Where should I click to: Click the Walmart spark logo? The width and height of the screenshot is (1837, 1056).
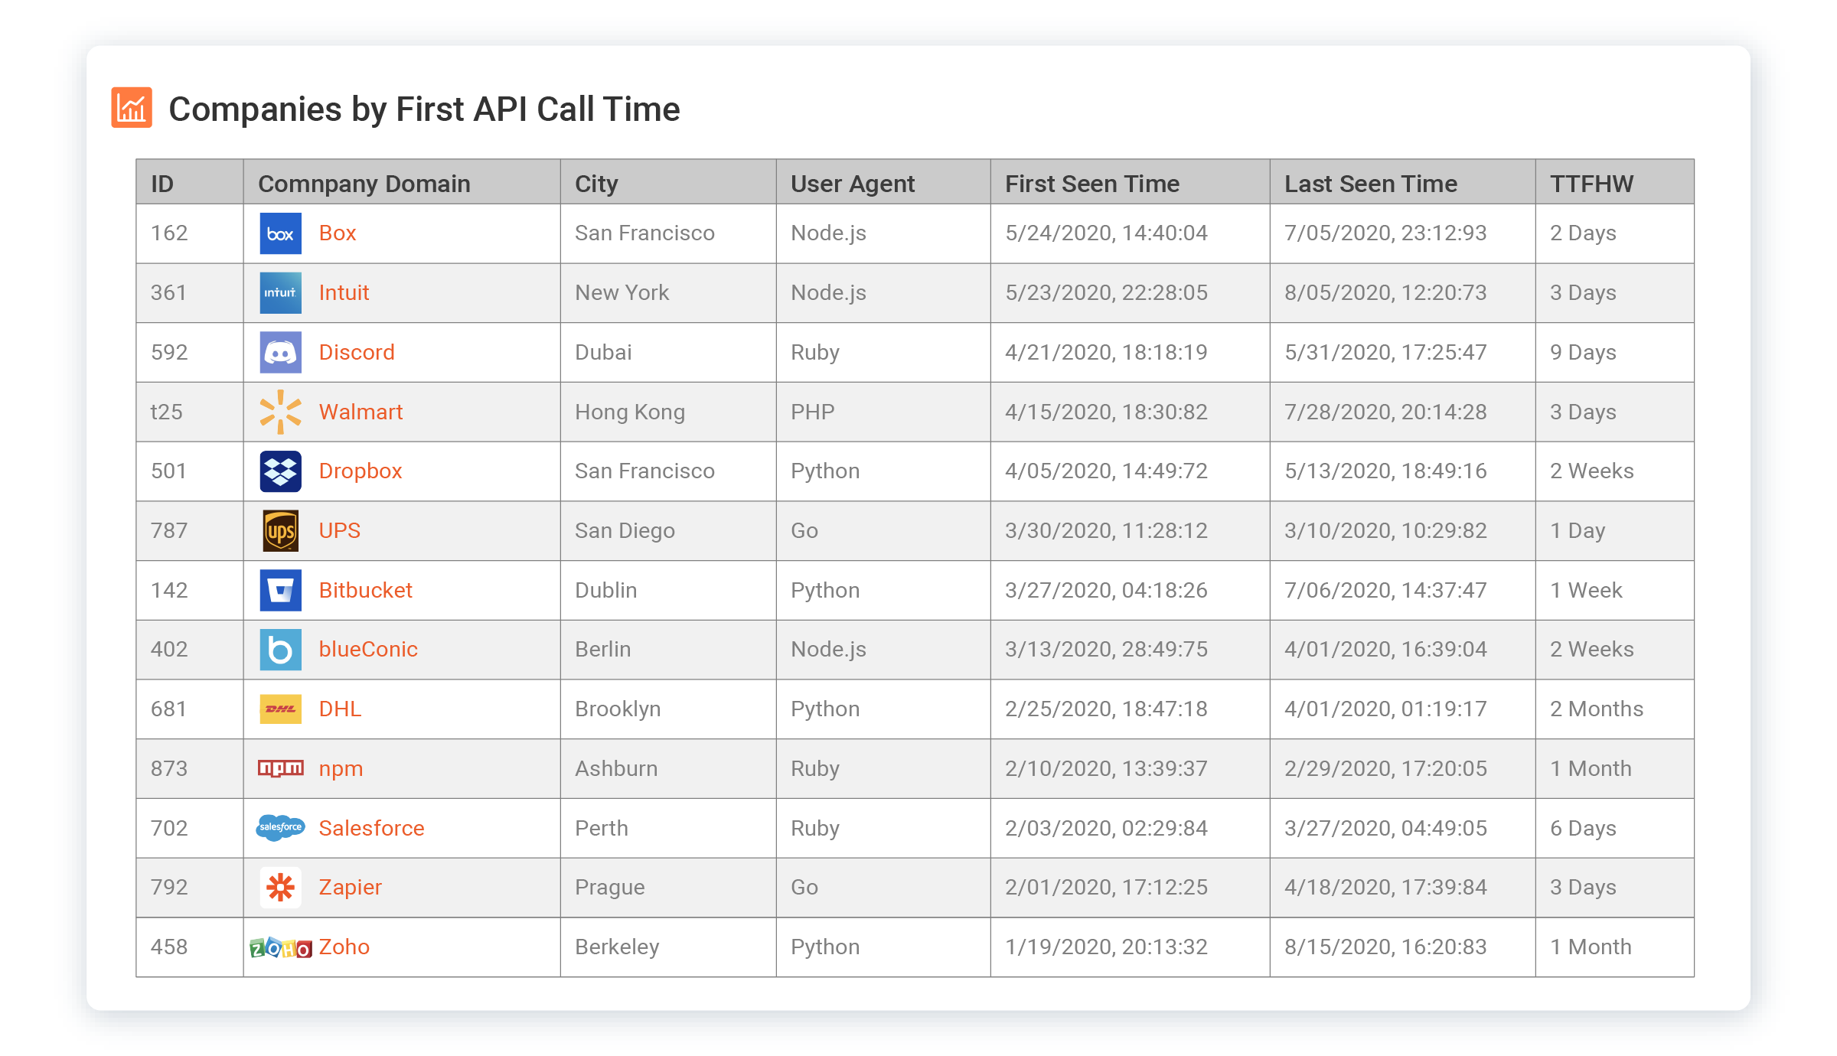pyautogui.click(x=280, y=412)
